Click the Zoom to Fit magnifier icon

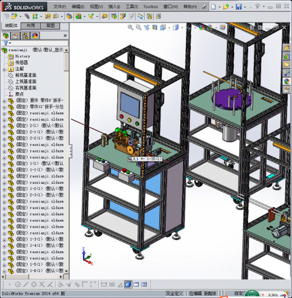(130, 28)
